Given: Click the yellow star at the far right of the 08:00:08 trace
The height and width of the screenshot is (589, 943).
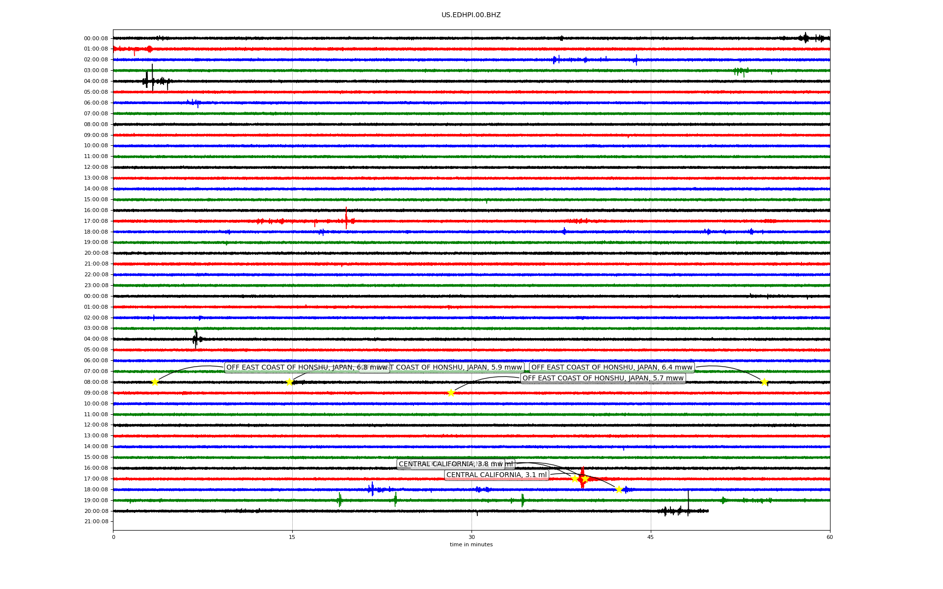Looking at the screenshot, I should (x=764, y=382).
